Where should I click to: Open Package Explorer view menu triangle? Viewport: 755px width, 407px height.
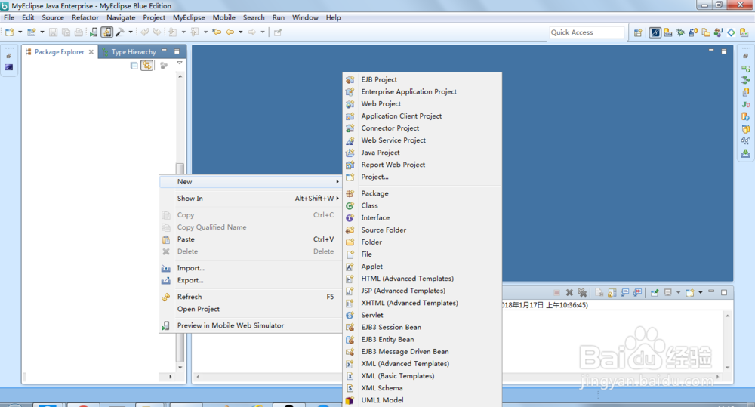click(x=180, y=63)
